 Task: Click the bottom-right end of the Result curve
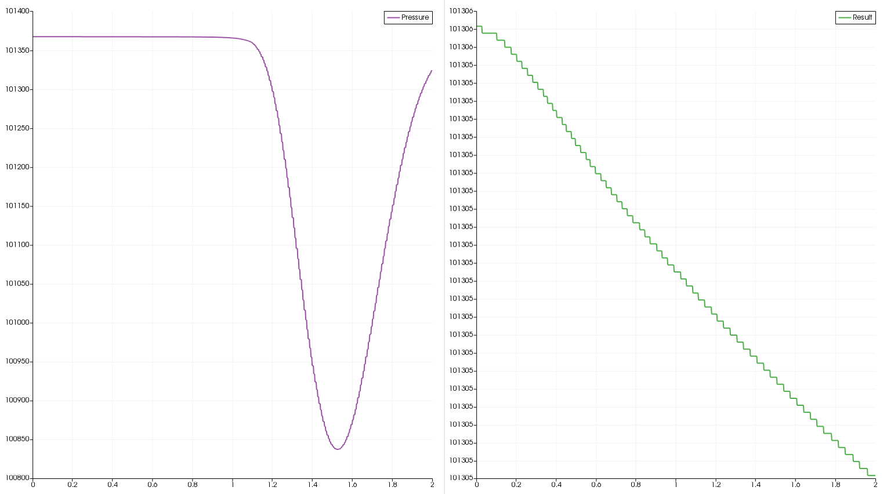[874, 475]
